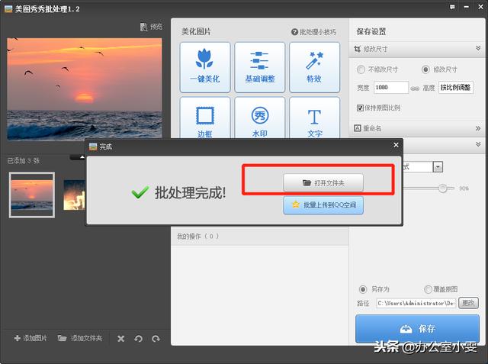Click the 高度 height input field
The image size is (488, 364).
(456, 88)
